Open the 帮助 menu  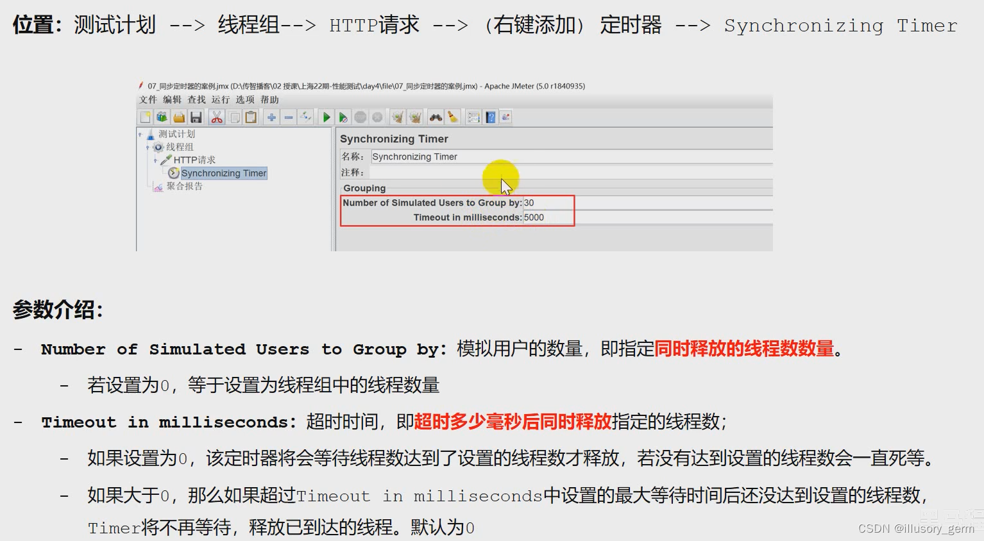269,100
